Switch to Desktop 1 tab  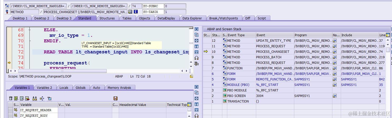20,18
